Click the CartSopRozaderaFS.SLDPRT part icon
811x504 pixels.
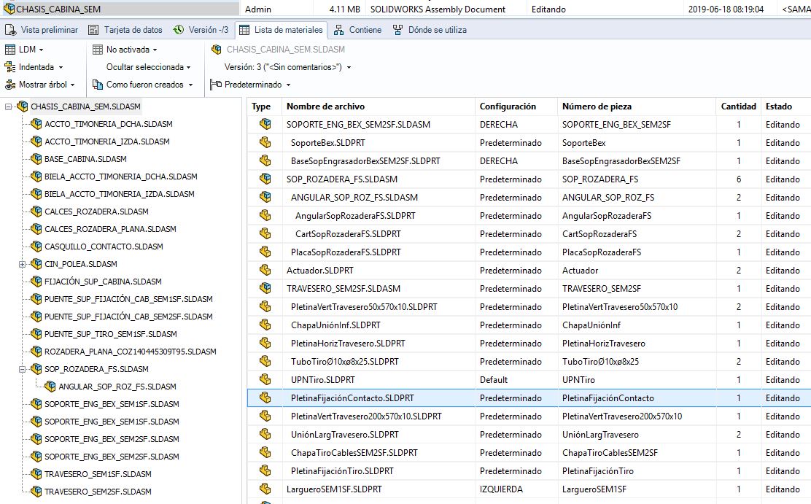(265, 234)
